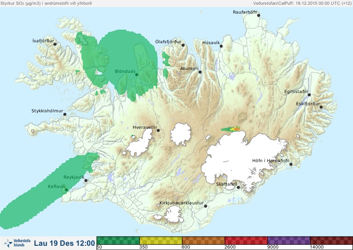The width and height of the screenshot is (353, 250).
Task: Click the Kirkjubæjarklaustur label
Action: tap(182, 203)
